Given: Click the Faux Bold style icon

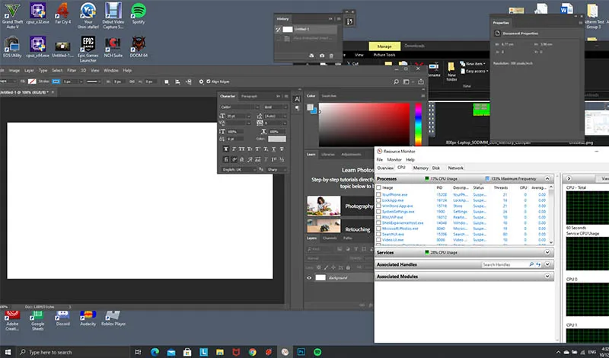Looking at the screenshot, I should [225, 149].
